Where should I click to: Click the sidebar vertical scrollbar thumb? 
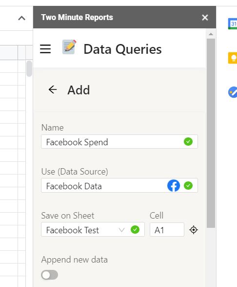pyautogui.click(x=211, y=133)
